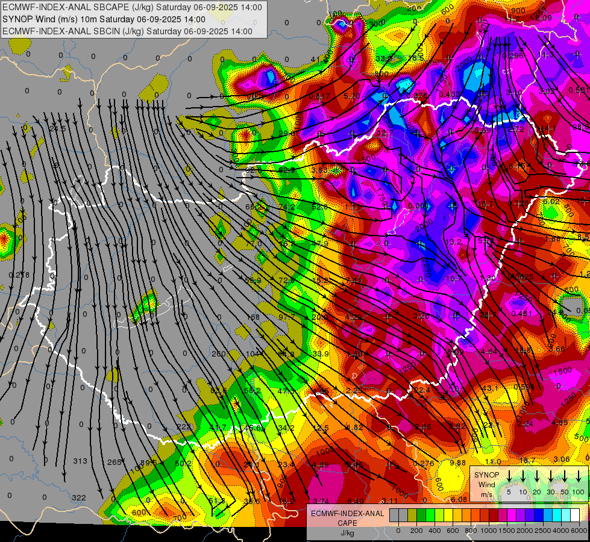
Task: Click the map value '43.1'
Action: [x=490, y=388]
